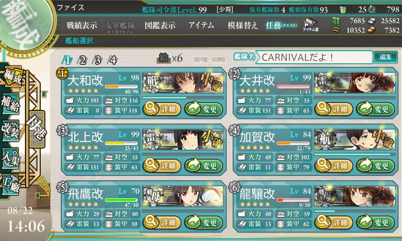Open the 改装 remodel sidebar icon
Screen dimensions: 402x241
11,131
